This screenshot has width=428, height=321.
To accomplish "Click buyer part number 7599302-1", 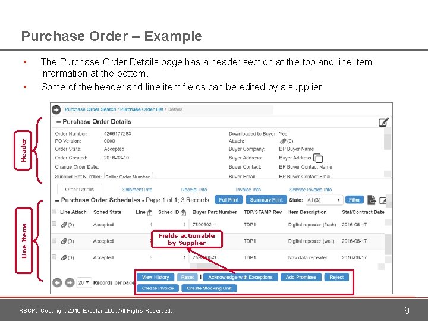I will (x=204, y=225).
